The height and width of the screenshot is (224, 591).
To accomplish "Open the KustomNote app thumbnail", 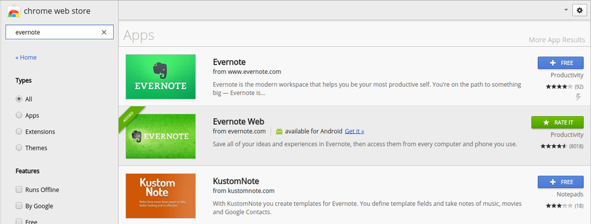I will [160, 196].
